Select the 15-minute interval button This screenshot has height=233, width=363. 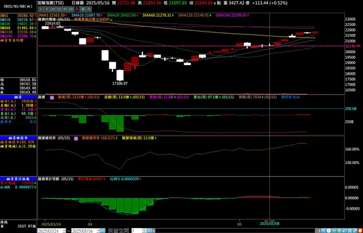click(59, 9)
